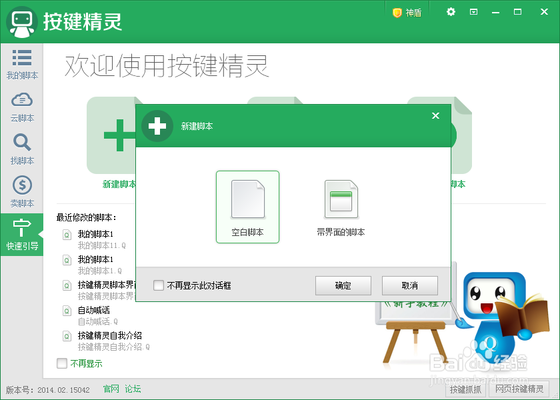Select the 空白脚本 option
560x400 pixels.
247,207
